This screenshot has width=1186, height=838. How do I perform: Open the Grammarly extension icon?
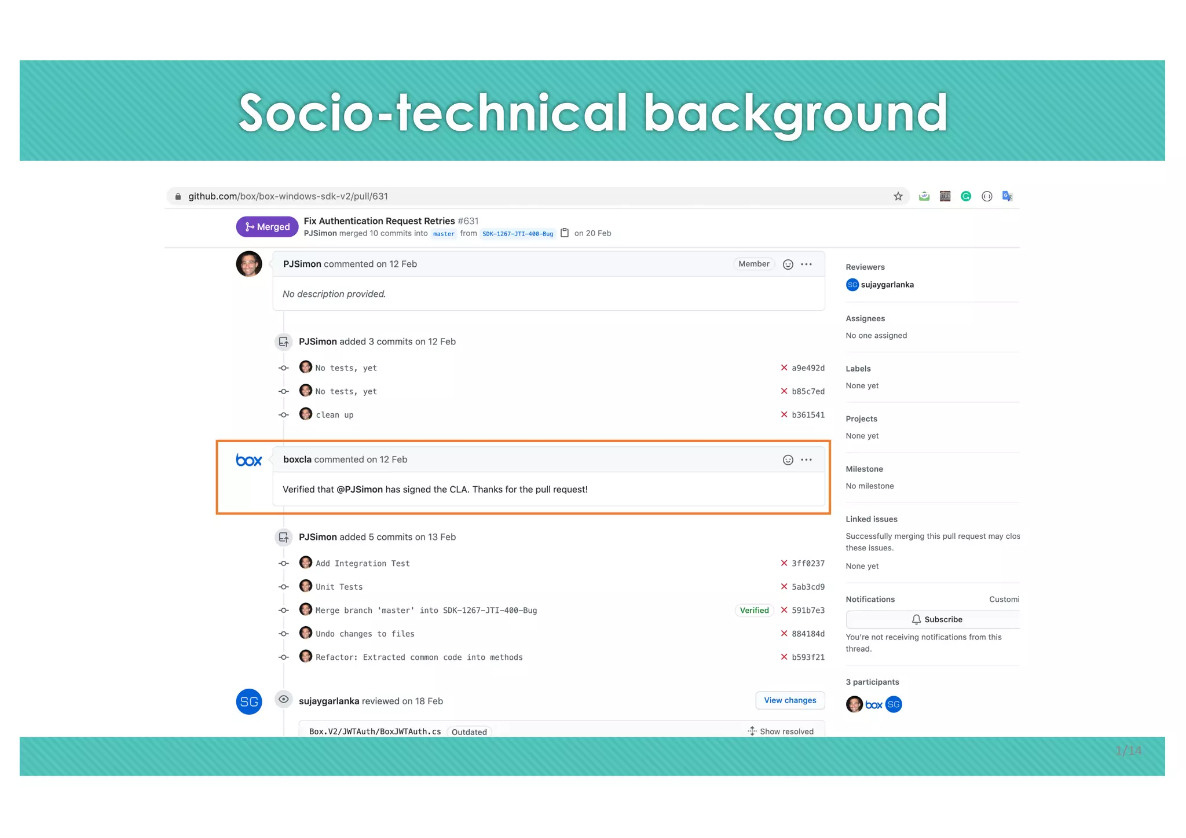pyautogui.click(x=966, y=196)
